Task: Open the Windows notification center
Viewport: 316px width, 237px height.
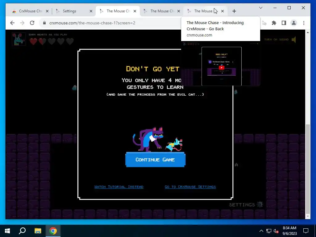Action: point(306,231)
